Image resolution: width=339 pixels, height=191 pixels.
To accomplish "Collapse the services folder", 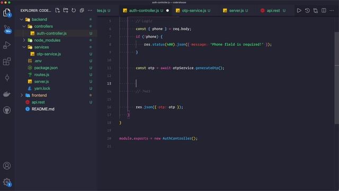I will (x=24, y=47).
